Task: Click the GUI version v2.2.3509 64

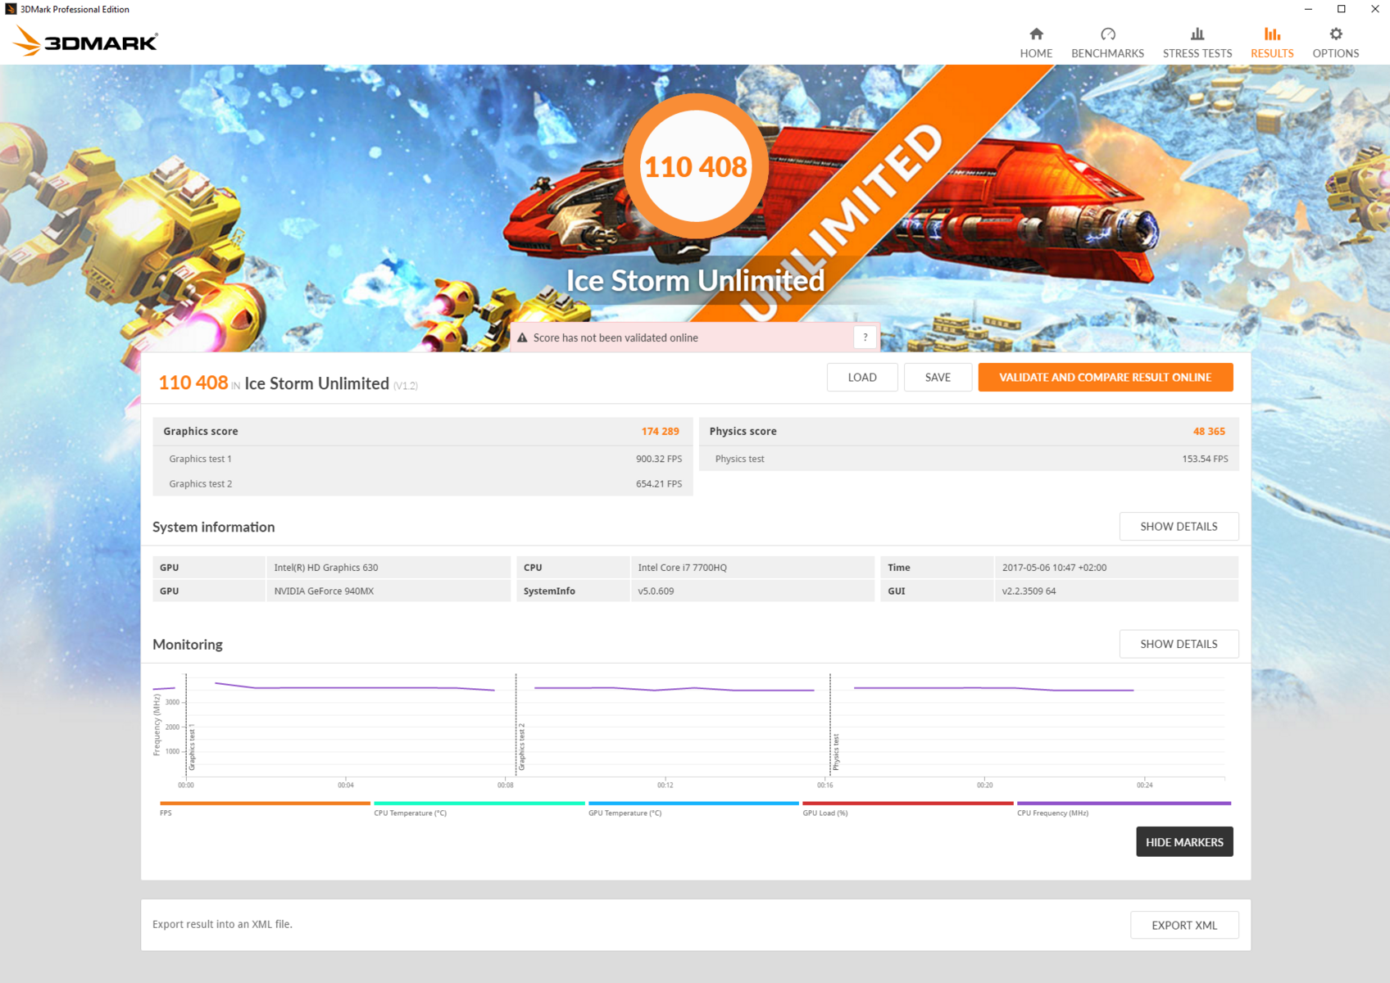Action: (1029, 591)
